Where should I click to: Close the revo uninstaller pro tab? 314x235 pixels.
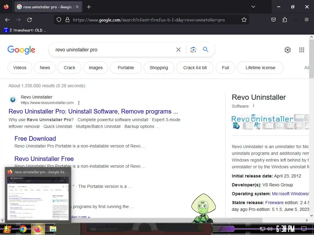pyautogui.click(x=77, y=7)
